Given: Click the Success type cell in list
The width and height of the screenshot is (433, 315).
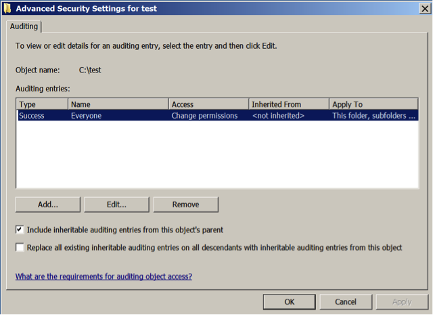Looking at the screenshot, I should [x=31, y=116].
